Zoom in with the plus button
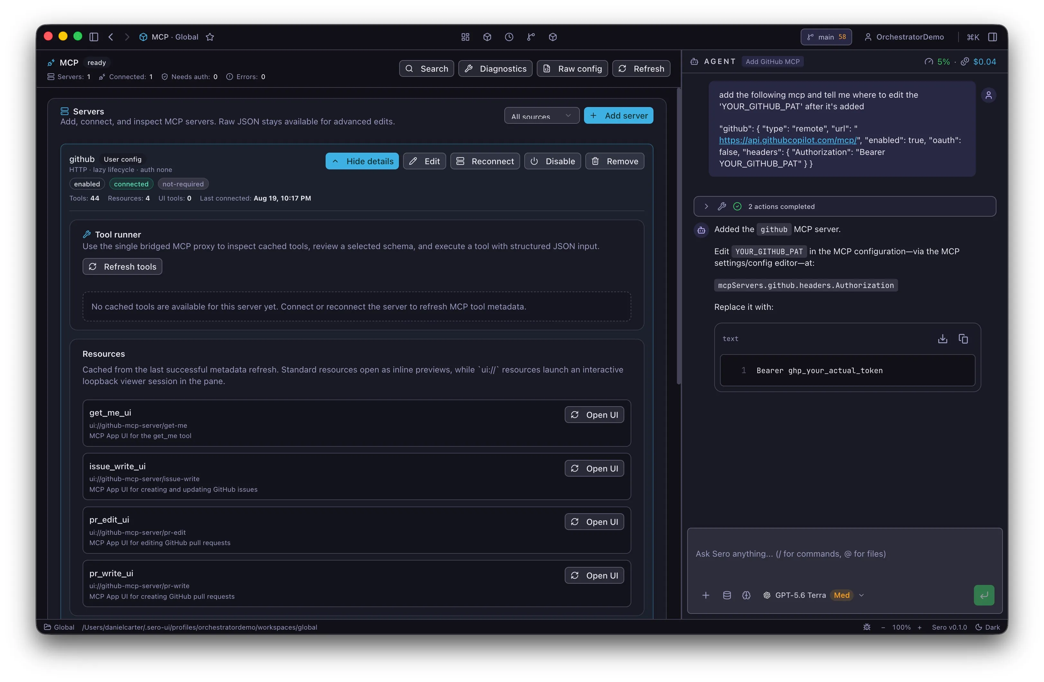The image size is (1044, 682). [919, 628]
